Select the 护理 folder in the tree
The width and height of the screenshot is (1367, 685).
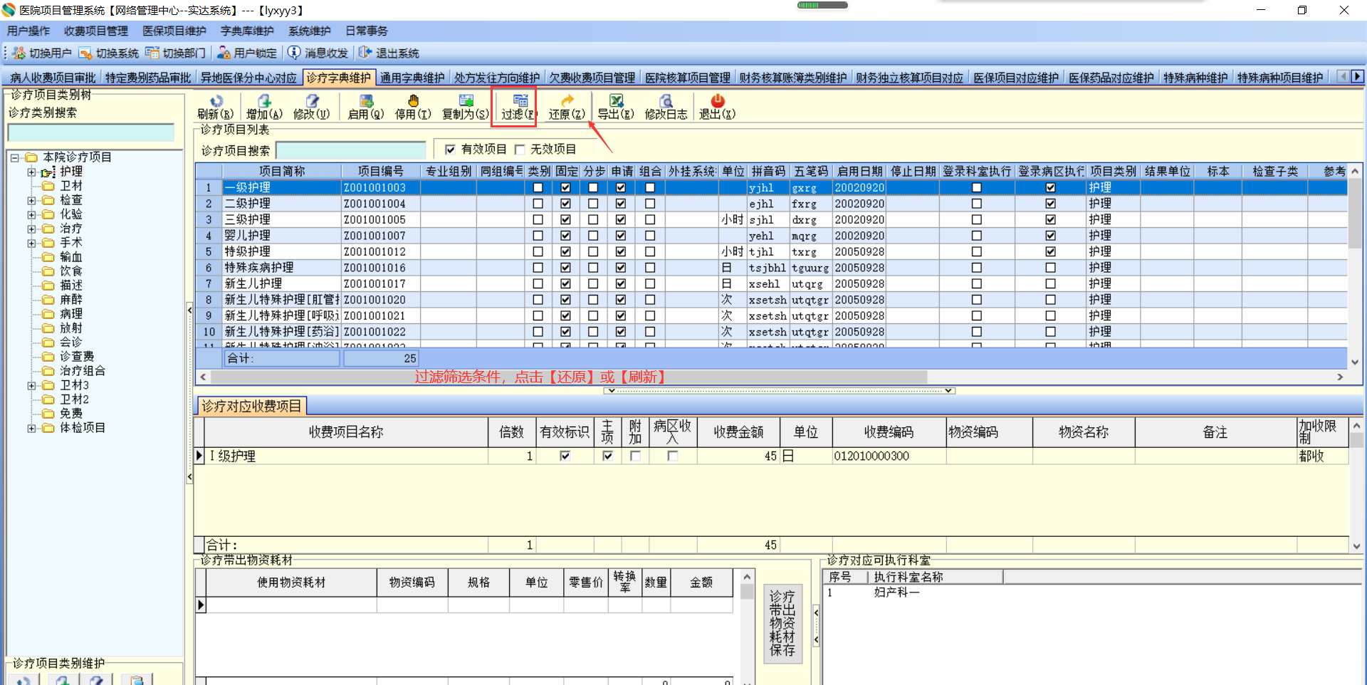(x=71, y=172)
